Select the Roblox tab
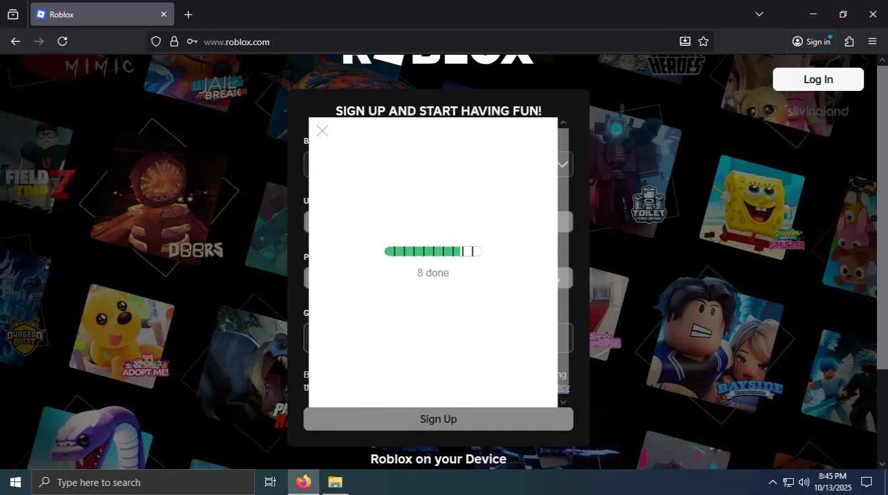Viewport: 888px width, 495px height. pos(101,14)
